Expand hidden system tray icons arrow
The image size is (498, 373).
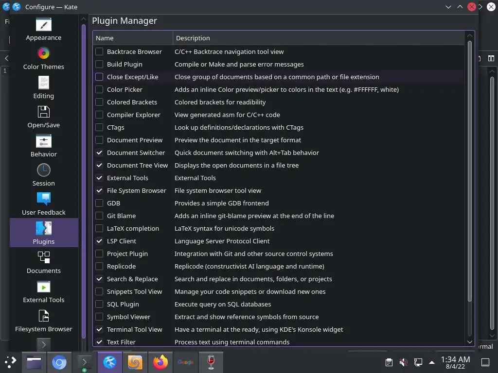[432, 362]
